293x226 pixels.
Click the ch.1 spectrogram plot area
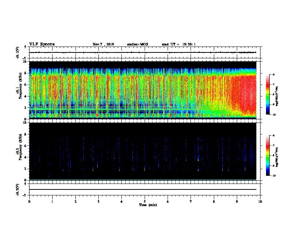[x=143, y=90]
